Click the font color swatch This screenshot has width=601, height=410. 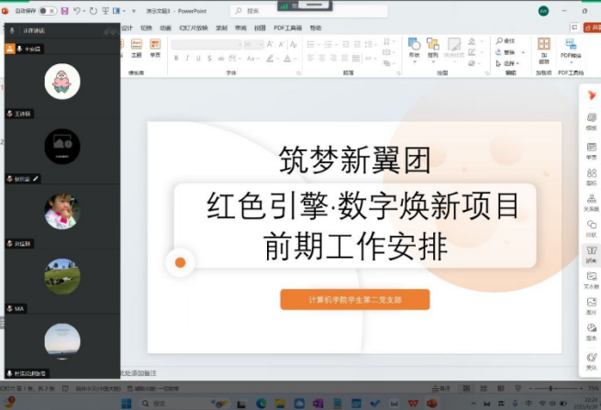click(284, 58)
